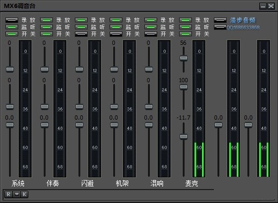Select the 麦克 channel name label

[191, 183]
